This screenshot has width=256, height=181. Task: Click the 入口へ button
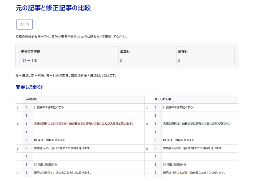point(24,24)
